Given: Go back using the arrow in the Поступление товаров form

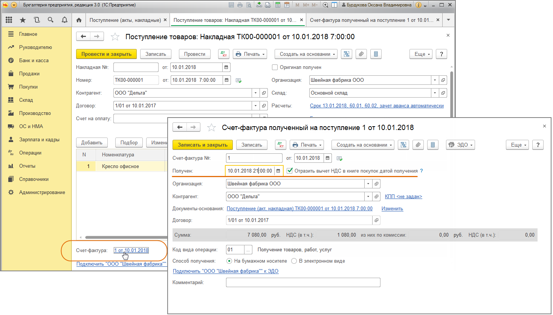Looking at the screenshot, I should tap(83, 36).
